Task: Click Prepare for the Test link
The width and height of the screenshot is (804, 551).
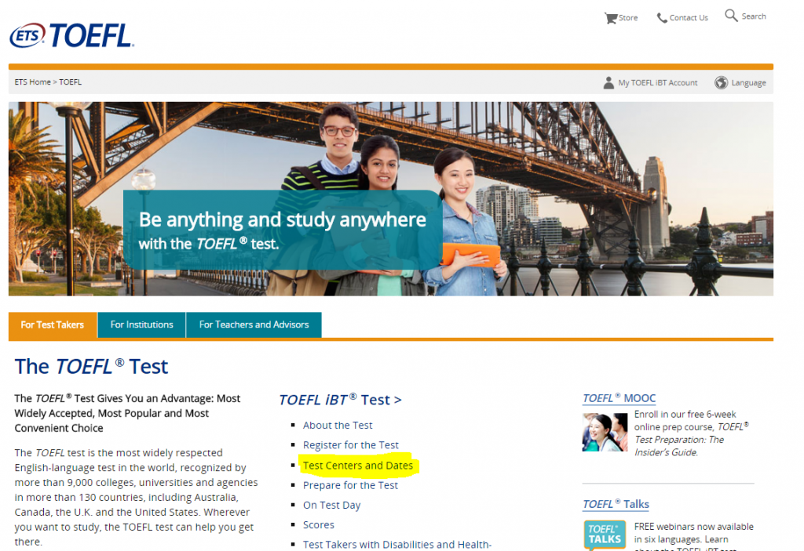Action: tap(350, 485)
